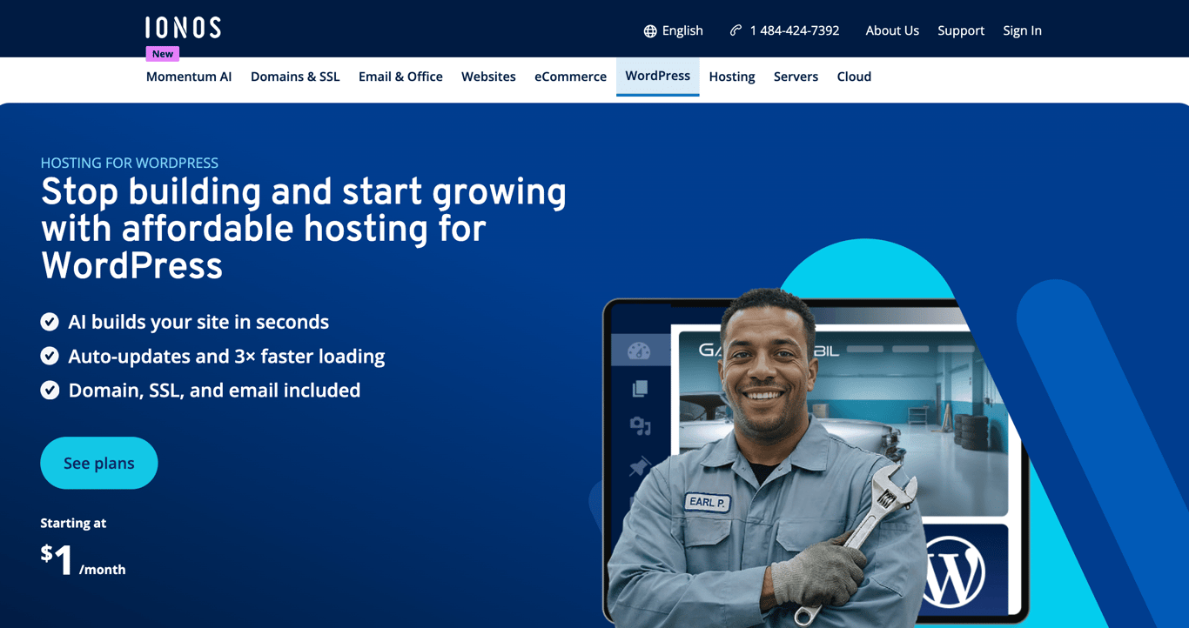Screen dimensions: 1189x628
Task: Click pages icon in tablet mockup sidebar
Action: 640,388
